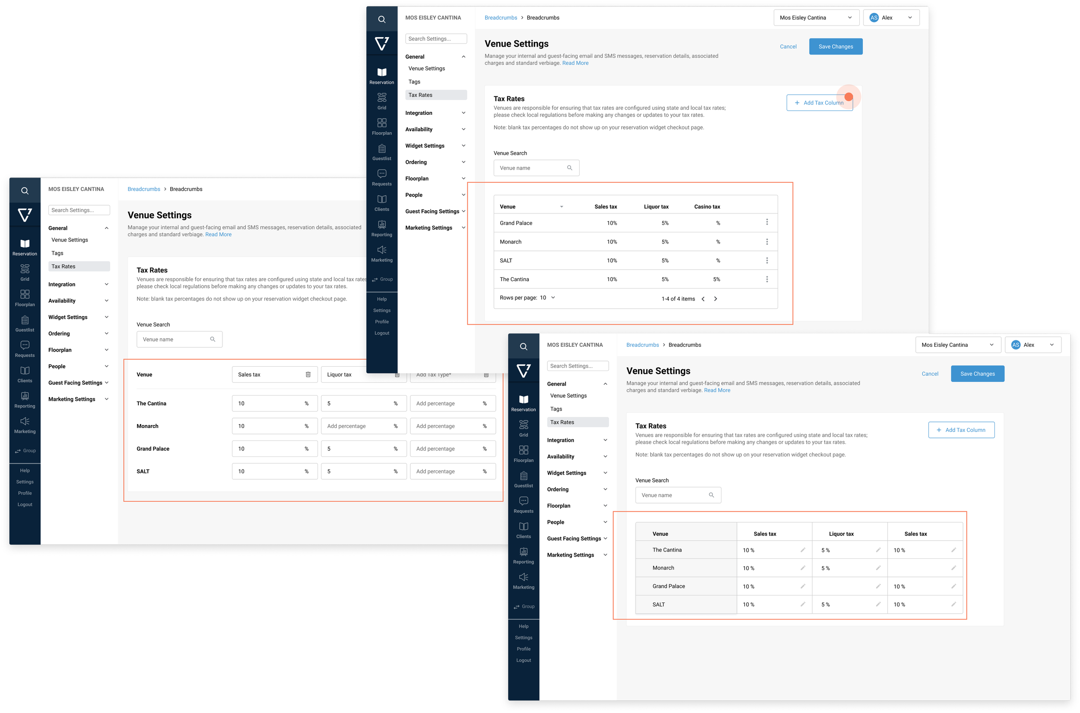
Task: Click the kebab menu on The Cantina row
Action: 767,279
